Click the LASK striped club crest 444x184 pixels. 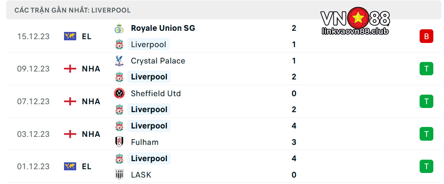pyautogui.click(x=119, y=174)
